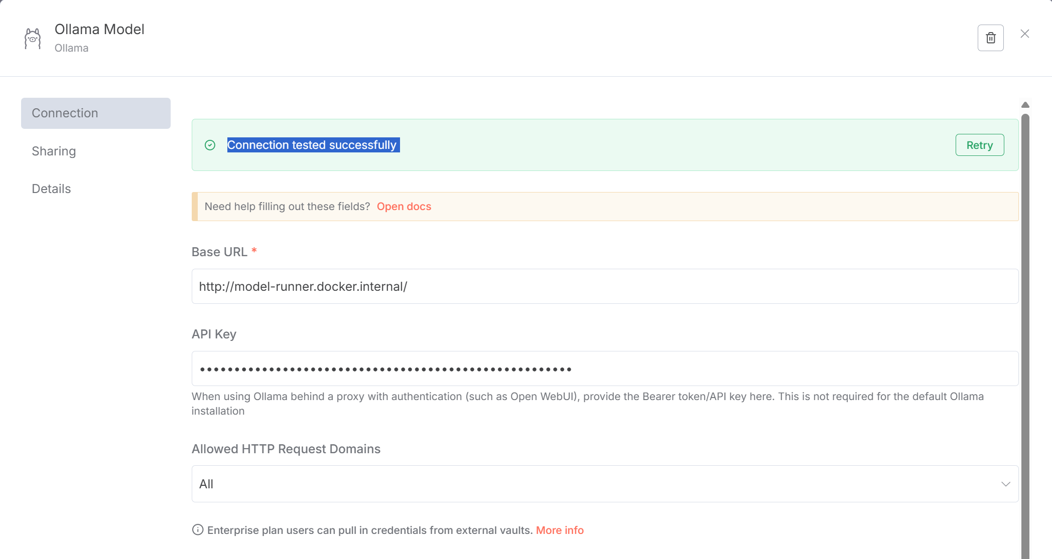The width and height of the screenshot is (1052, 559).
Task: Open the Connection tab
Action: (95, 113)
